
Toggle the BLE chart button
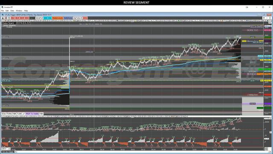(x=13, y=18)
